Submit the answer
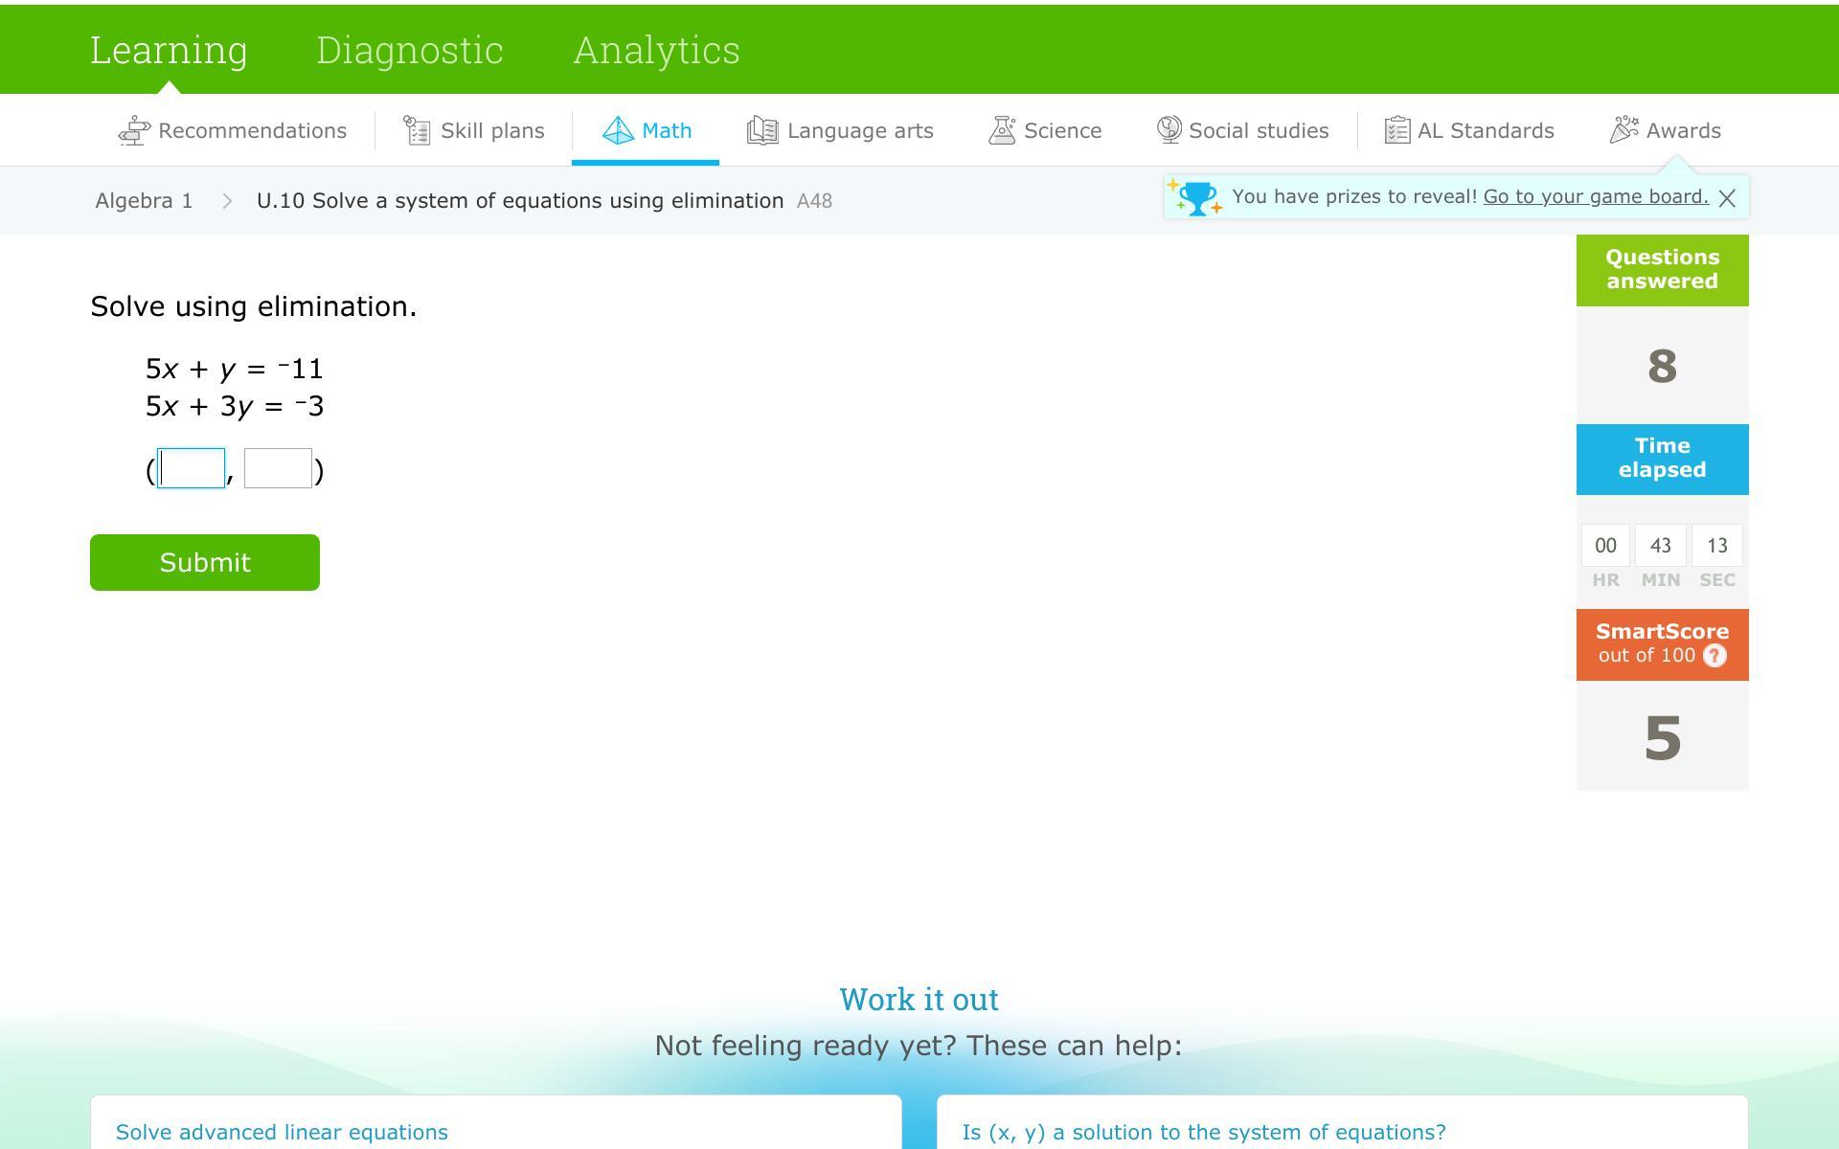1839x1149 pixels. click(x=205, y=562)
